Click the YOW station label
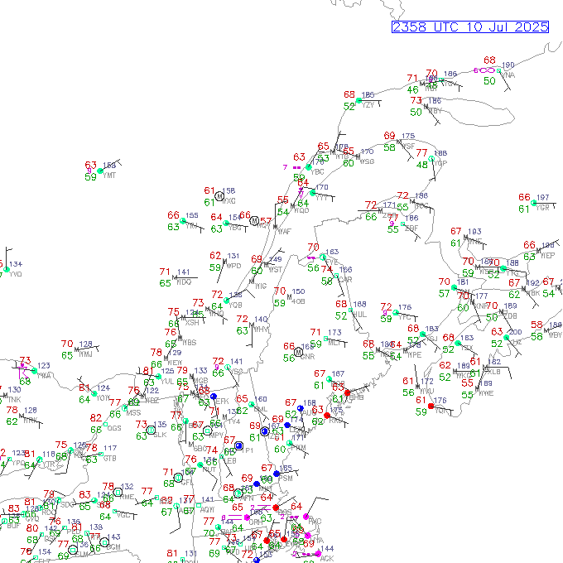Viewport: 563px width, 563px height. click(103, 398)
